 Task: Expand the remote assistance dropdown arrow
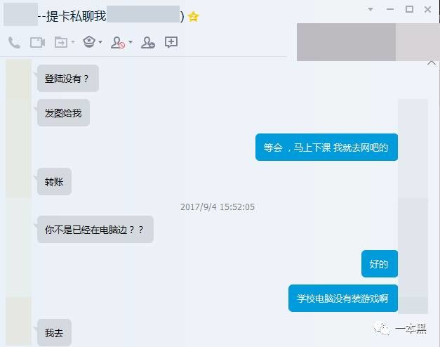(100, 42)
